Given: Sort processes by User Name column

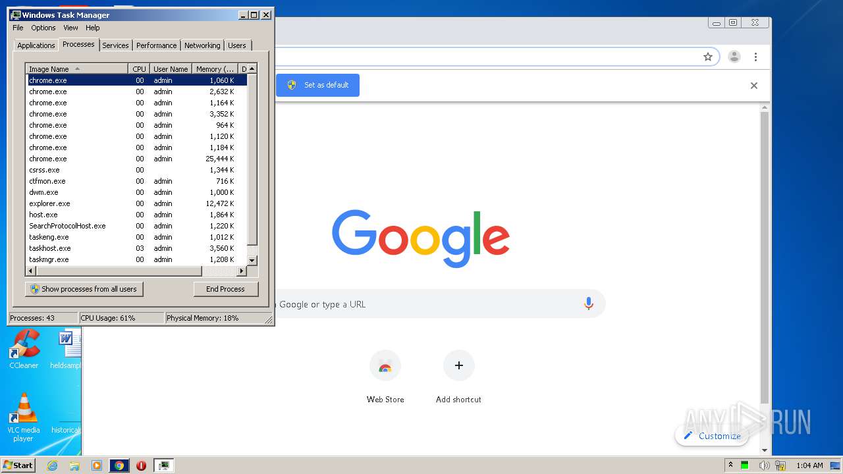Looking at the screenshot, I should click(171, 68).
